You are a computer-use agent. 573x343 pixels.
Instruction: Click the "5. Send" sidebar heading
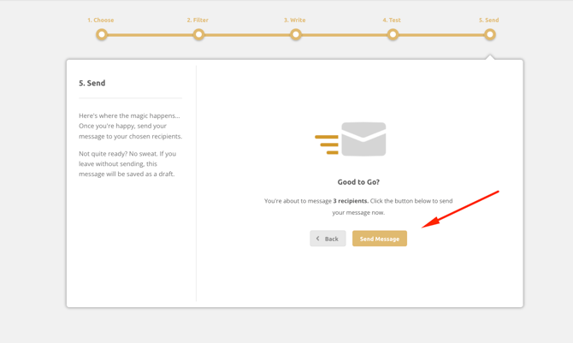coord(92,83)
